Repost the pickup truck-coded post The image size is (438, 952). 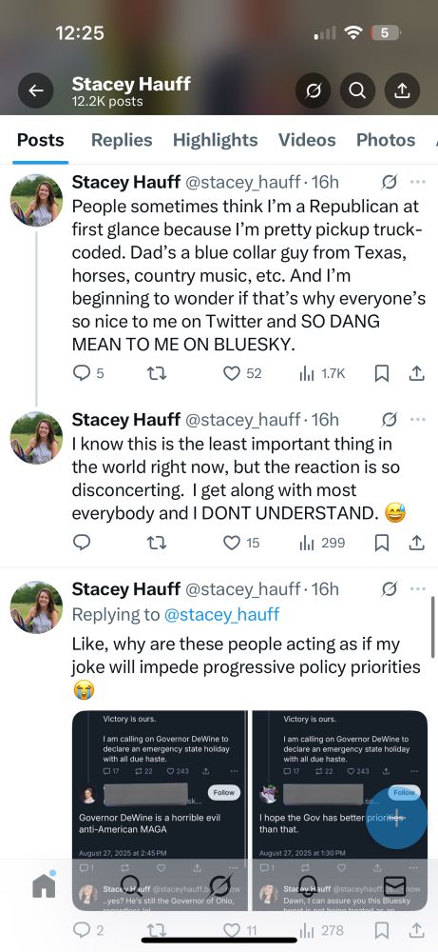tap(157, 373)
